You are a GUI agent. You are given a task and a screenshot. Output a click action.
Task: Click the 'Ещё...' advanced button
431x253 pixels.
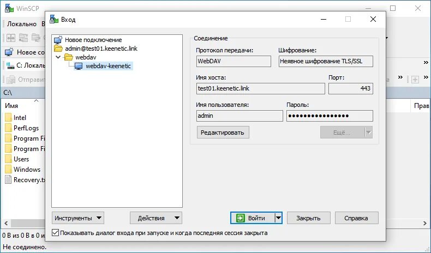342,132
